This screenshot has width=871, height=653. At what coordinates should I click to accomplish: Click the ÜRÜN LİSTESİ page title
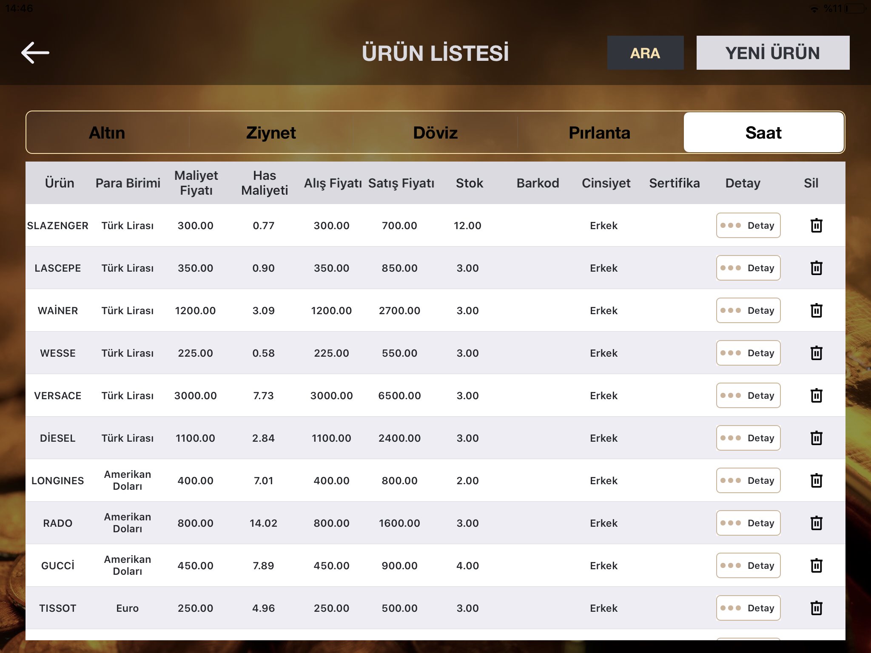pos(435,53)
